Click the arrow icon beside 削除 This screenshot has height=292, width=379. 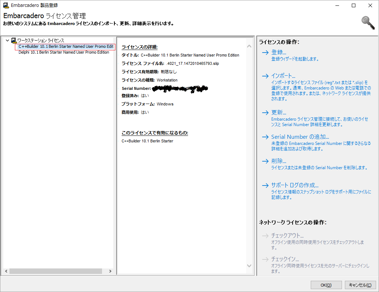[x=265, y=161]
